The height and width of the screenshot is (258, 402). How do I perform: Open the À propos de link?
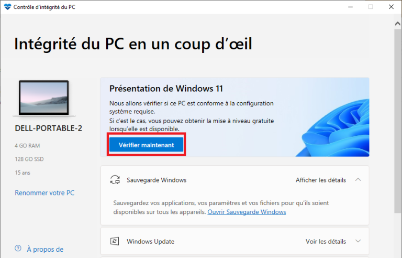[x=45, y=249]
